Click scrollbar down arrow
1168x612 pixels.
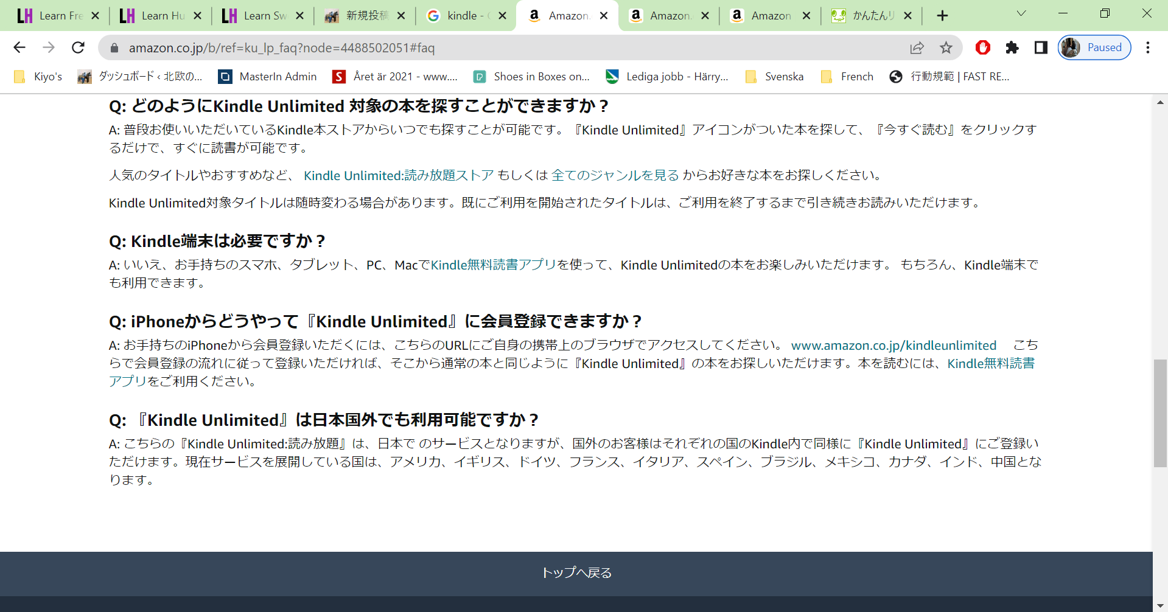point(1160,606)
